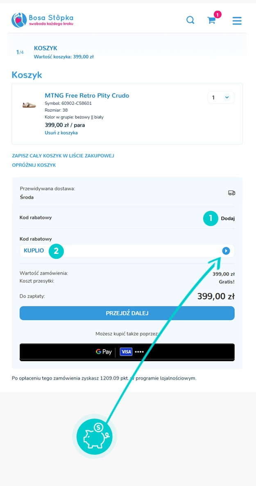Click the Bosa Stopka logo
The width and height of the screenshot is (256, 486).
point(42,20)
